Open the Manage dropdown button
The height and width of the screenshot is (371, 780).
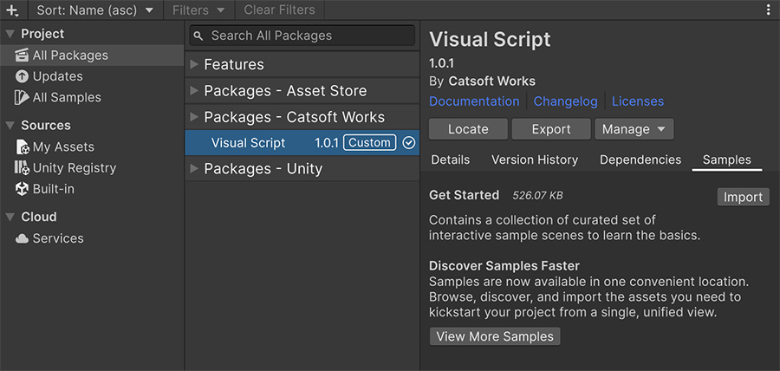click(x=634, y=129)
